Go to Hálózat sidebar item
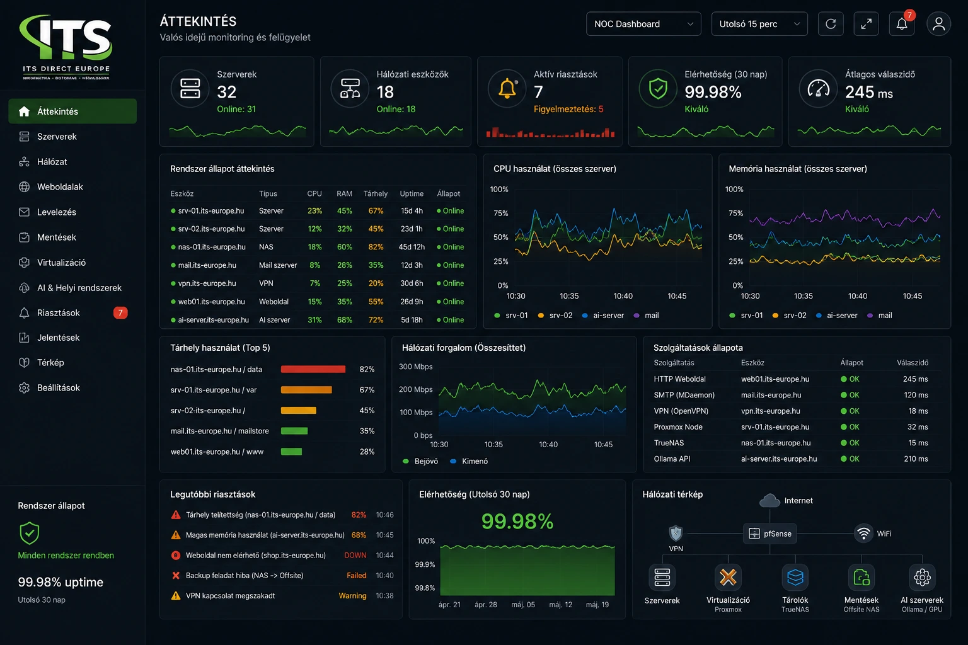 click(72, 161)
